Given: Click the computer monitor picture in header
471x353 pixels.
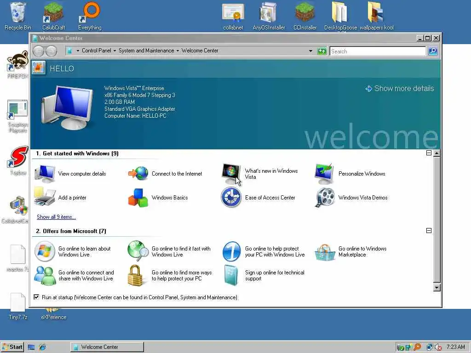Looking at the screenshot, I should [68, 108].
